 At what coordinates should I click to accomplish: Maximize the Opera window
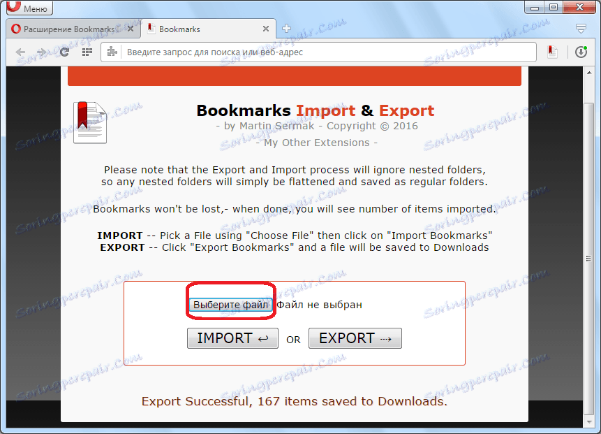554,7
